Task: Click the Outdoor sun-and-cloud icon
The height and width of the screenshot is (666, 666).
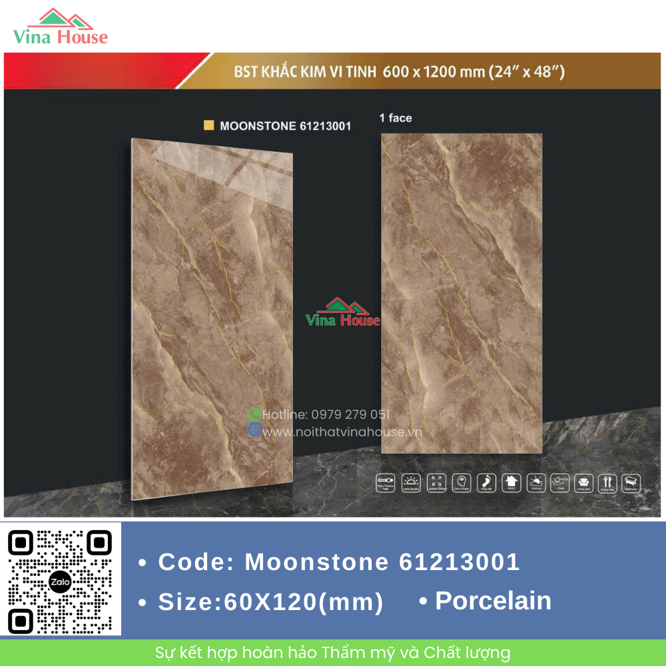Action: [536, 483]
